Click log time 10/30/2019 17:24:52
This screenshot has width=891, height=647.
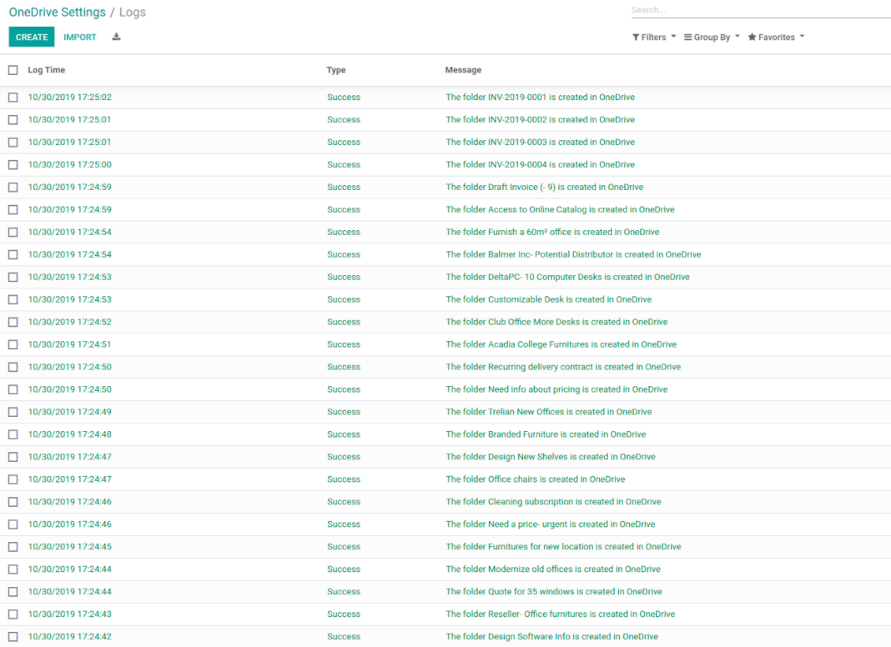pos(70,322)
